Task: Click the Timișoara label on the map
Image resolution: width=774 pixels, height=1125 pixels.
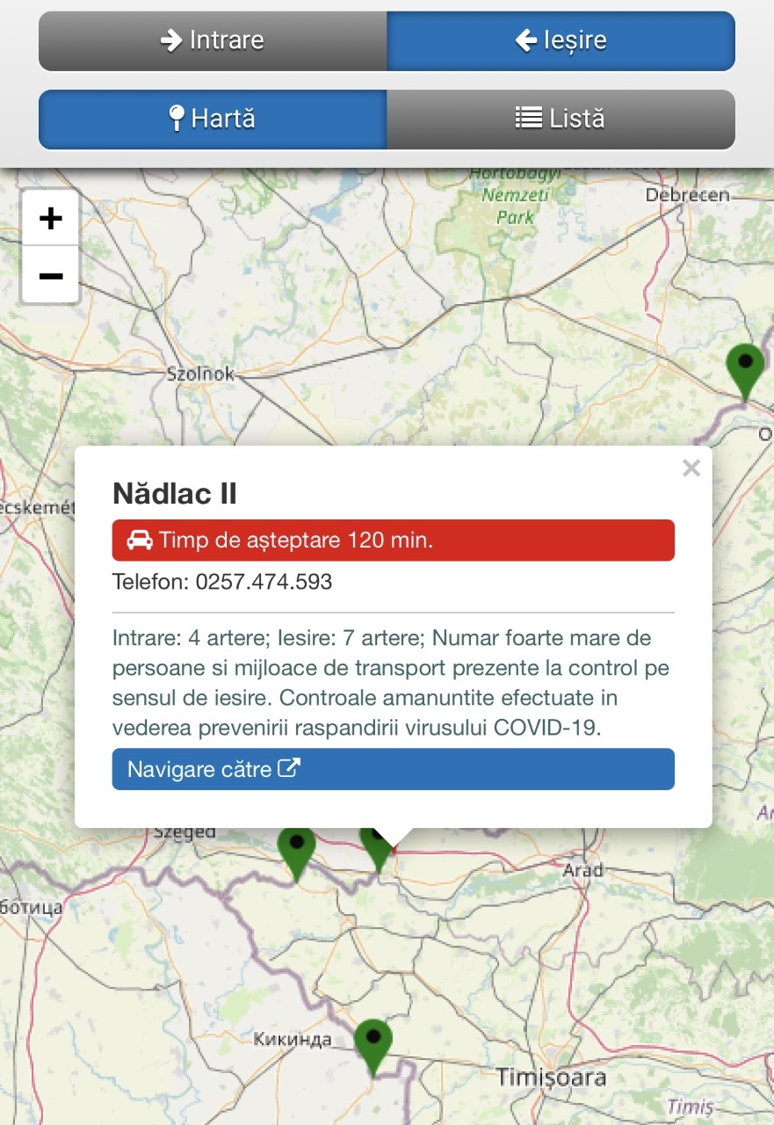Action: 551,1077
